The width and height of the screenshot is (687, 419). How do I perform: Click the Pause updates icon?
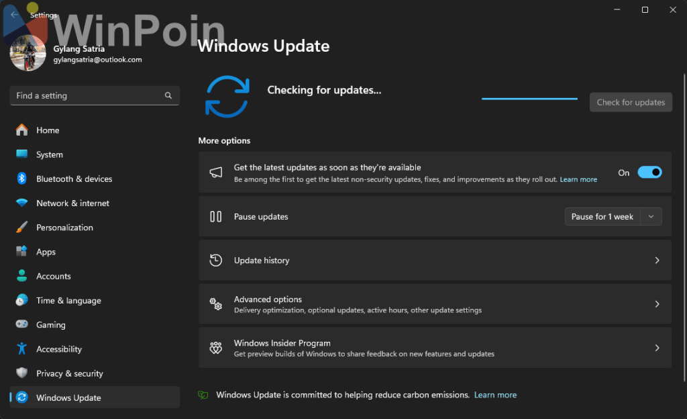[215, 216]
